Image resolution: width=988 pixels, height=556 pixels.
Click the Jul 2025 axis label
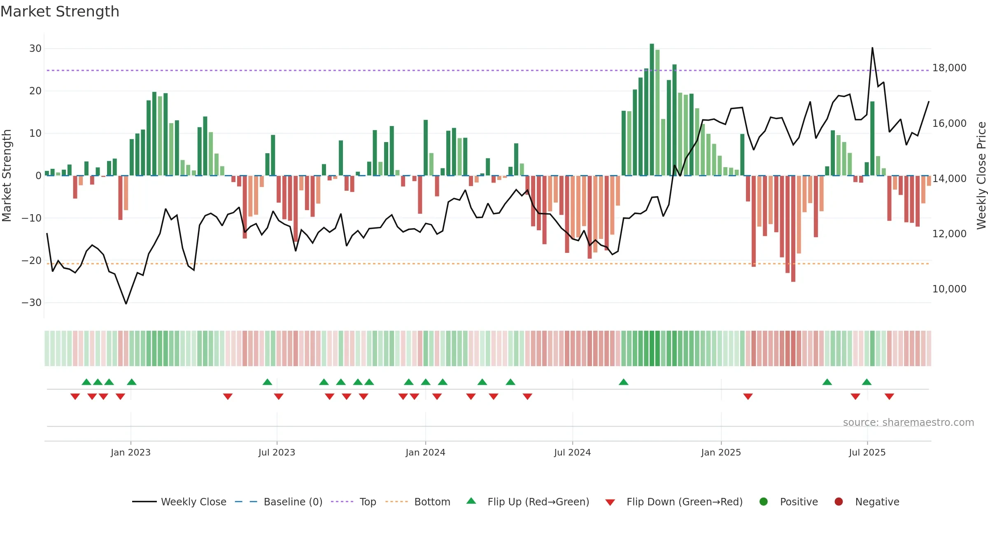tap(867, 452)
